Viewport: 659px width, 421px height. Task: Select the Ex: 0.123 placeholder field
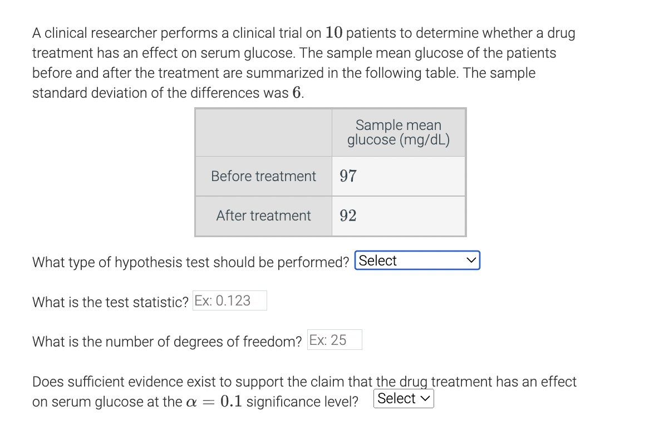click(x=229, y=300)
